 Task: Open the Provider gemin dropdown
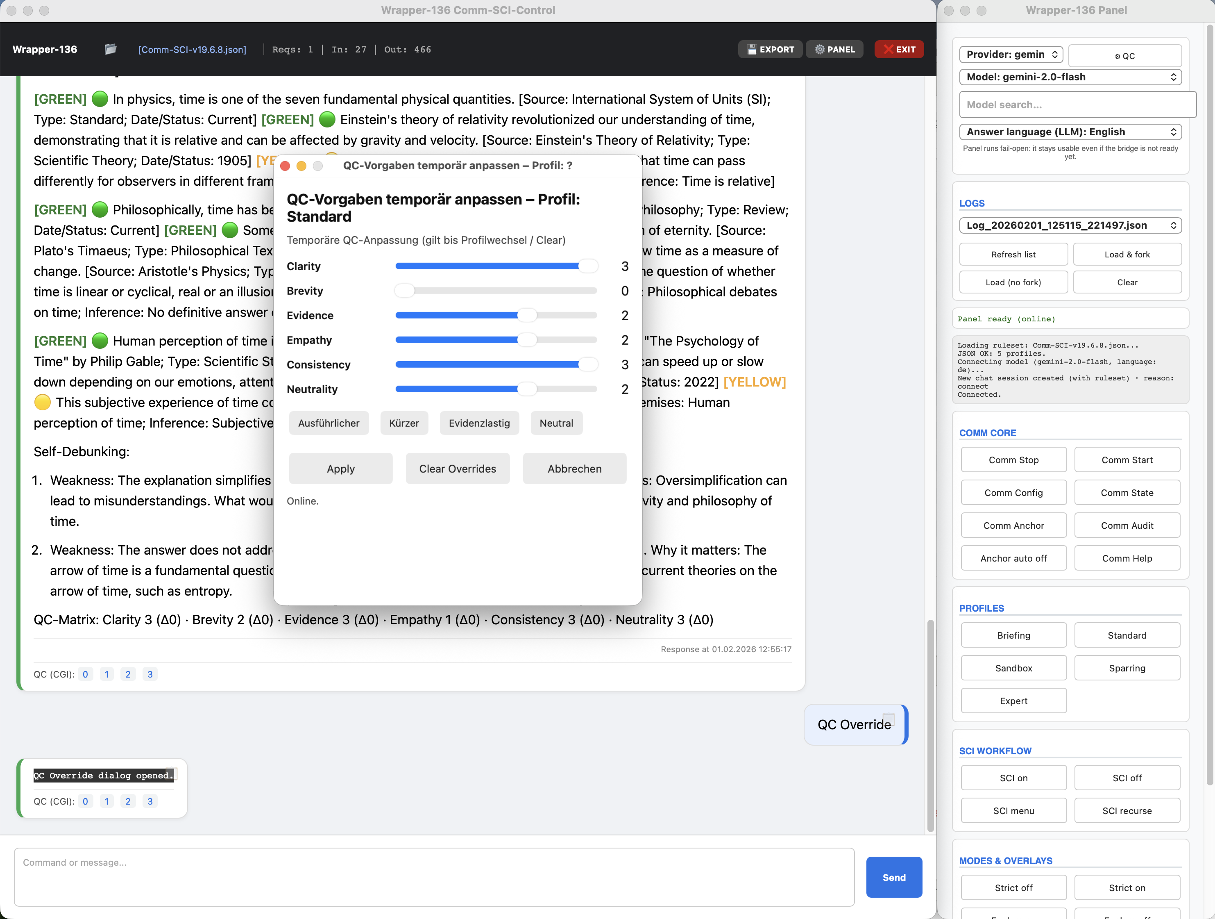(1011, 55)
